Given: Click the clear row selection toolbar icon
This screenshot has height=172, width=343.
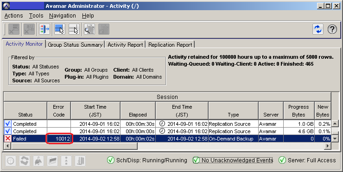Looking at the screenshot, I should point(74,29).
